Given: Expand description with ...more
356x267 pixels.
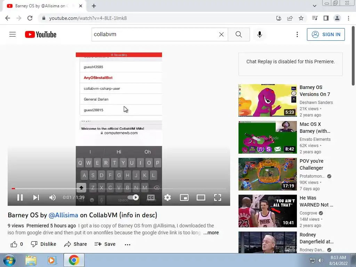Looking at the screenshot, I should pos(211,233).
